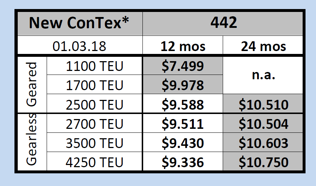Image resolution: width=316 pixels, height=186 pixels.
Task: Click the $10.603 value cell
Action: pos(263,143)
